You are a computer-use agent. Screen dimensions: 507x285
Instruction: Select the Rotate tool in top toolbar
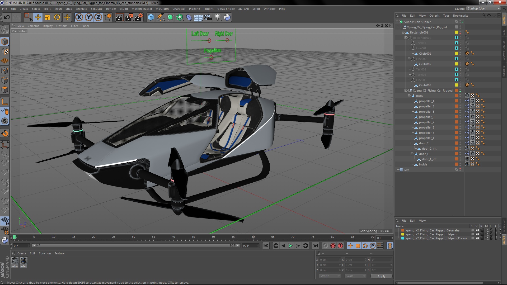[x=57, y=17]
